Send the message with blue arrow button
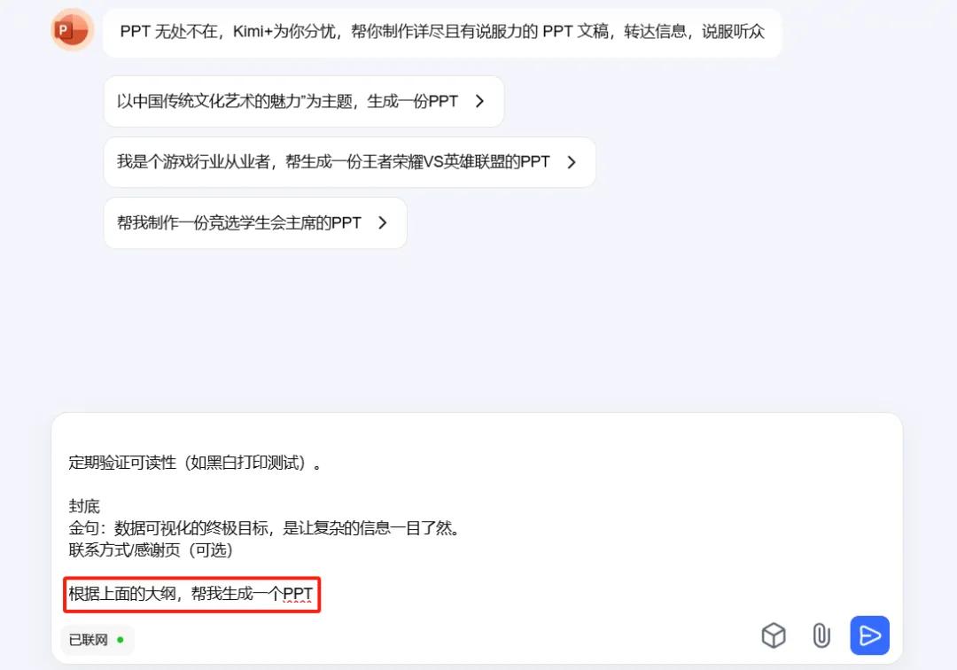The height and width of the screenshot is (670, 957). point(870,635)
